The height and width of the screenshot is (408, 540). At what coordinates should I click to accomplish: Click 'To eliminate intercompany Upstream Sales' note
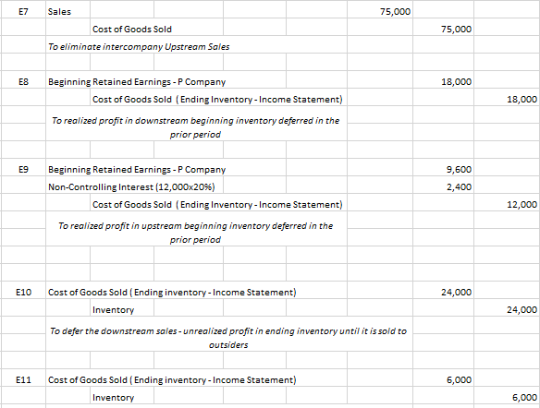click(x=139, y=47)
